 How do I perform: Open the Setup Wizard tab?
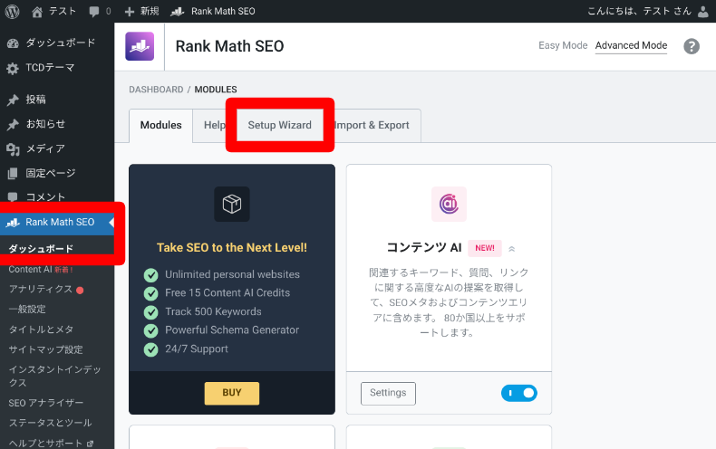[279, 125]
